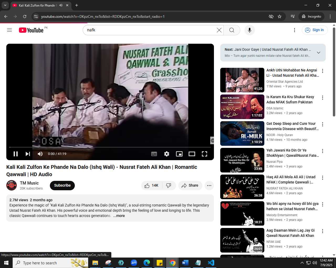Pause the playing video
This screenshot has width=336, height=268.
click(x=16, y=154)
